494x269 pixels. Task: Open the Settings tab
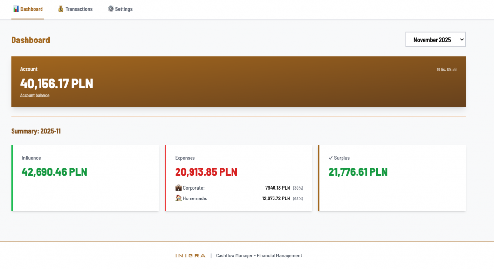(123, 9)
